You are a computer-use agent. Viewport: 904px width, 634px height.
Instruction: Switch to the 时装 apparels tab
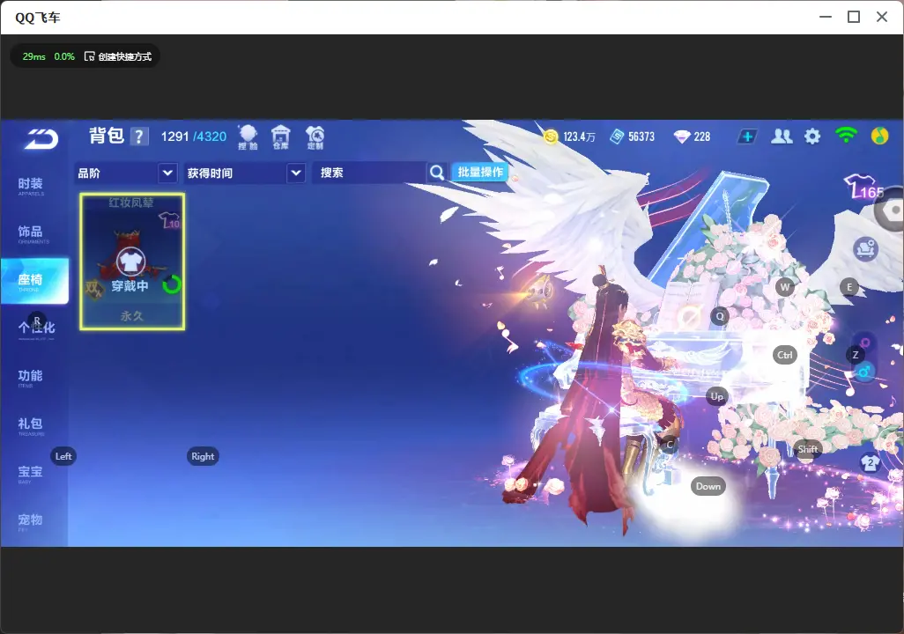coord(31,186)
